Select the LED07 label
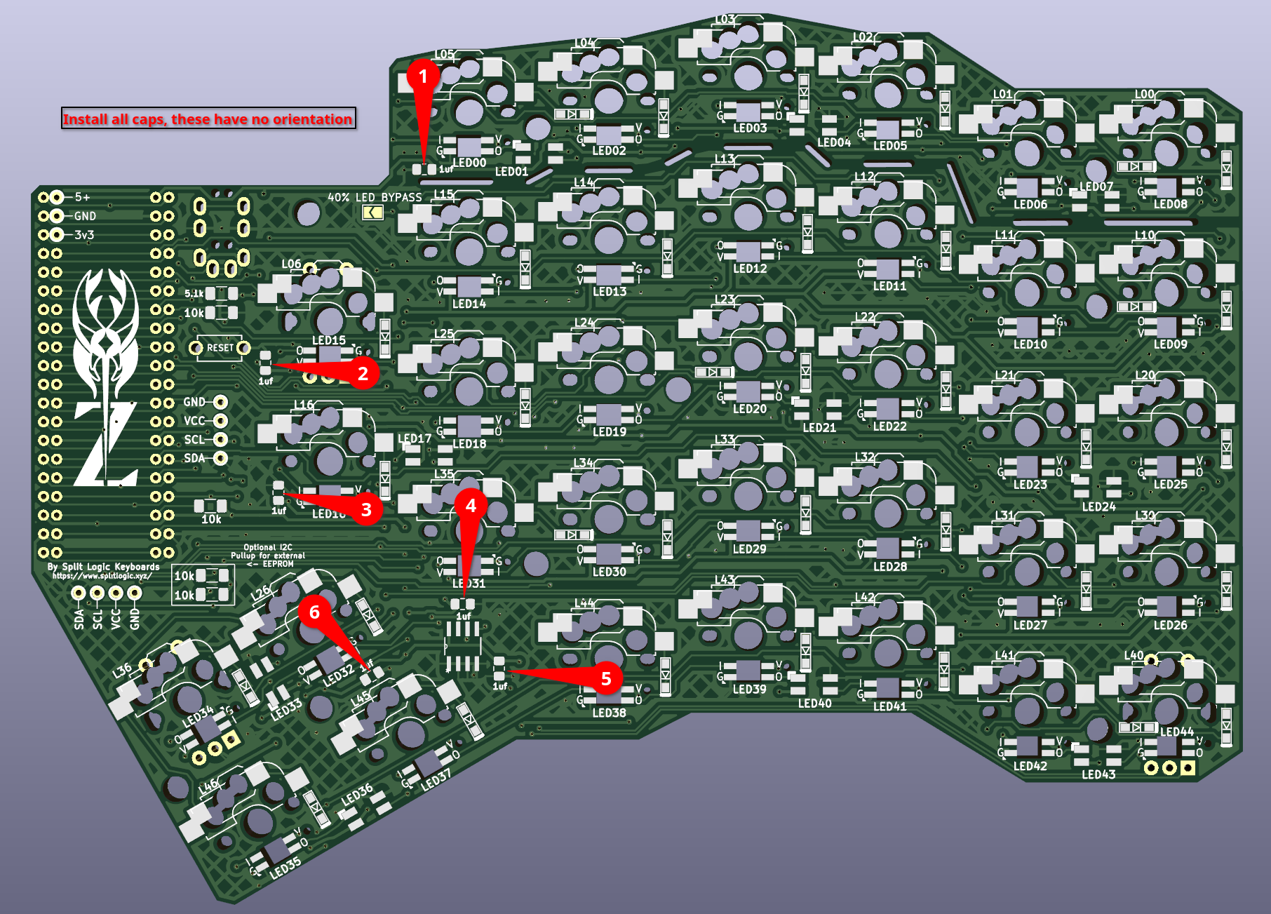The image size is (1271, 914). [1096, 187]
